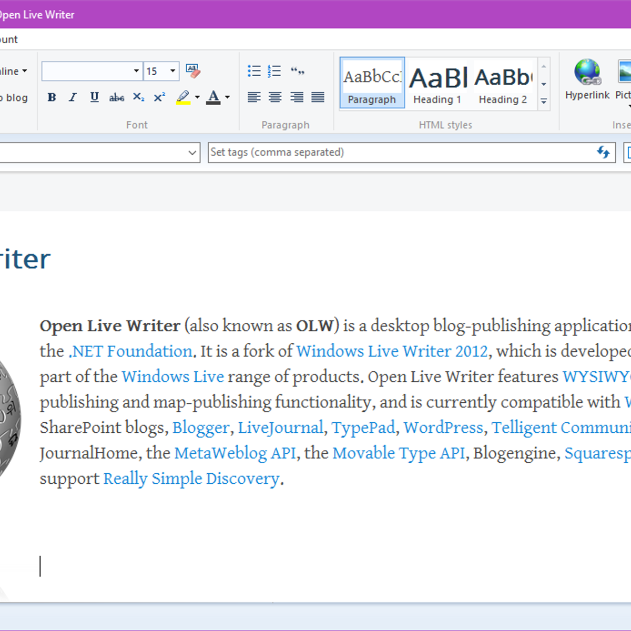Align text right

(x=297, y=97)
